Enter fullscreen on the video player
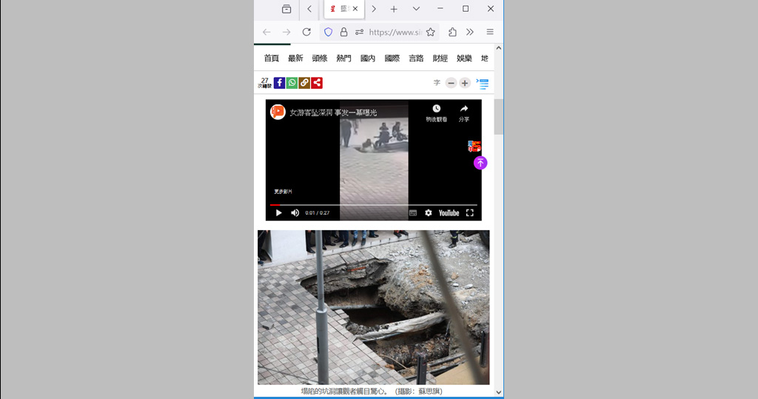 (469, 213)
